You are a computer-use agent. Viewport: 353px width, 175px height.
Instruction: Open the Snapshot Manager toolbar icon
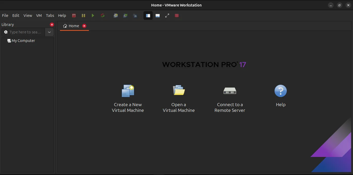135,16
